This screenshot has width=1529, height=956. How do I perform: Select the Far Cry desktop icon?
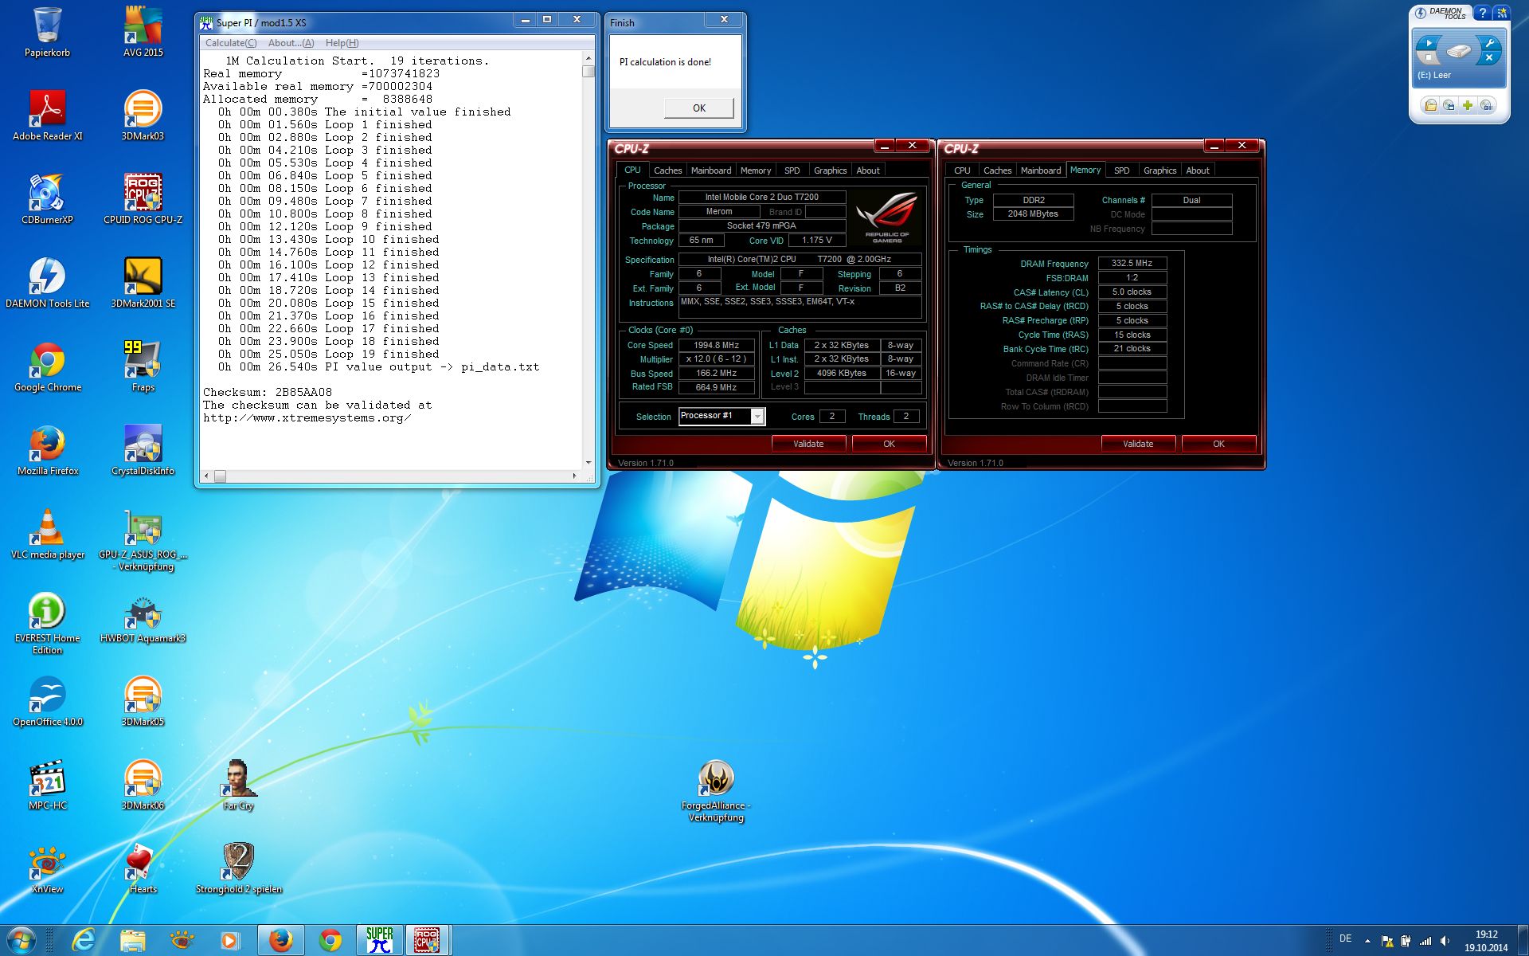pos(239,785)
